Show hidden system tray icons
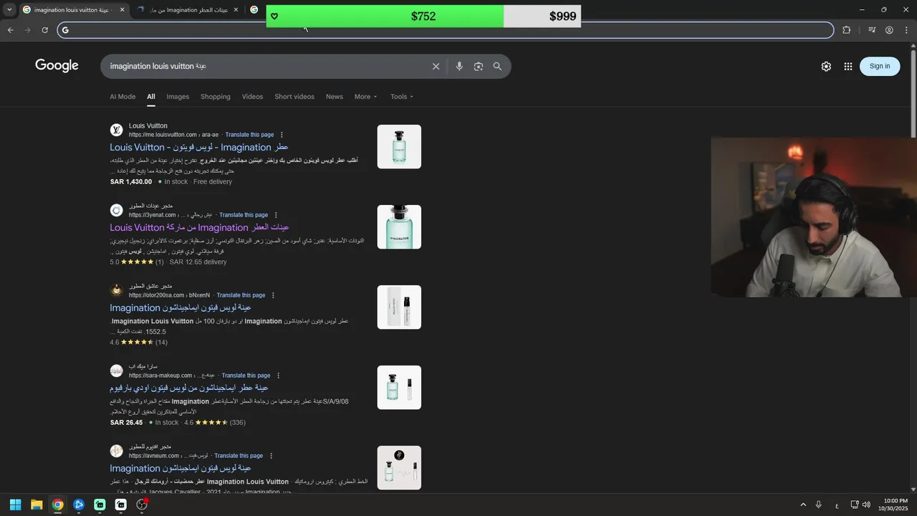 (x=803, y=505)
